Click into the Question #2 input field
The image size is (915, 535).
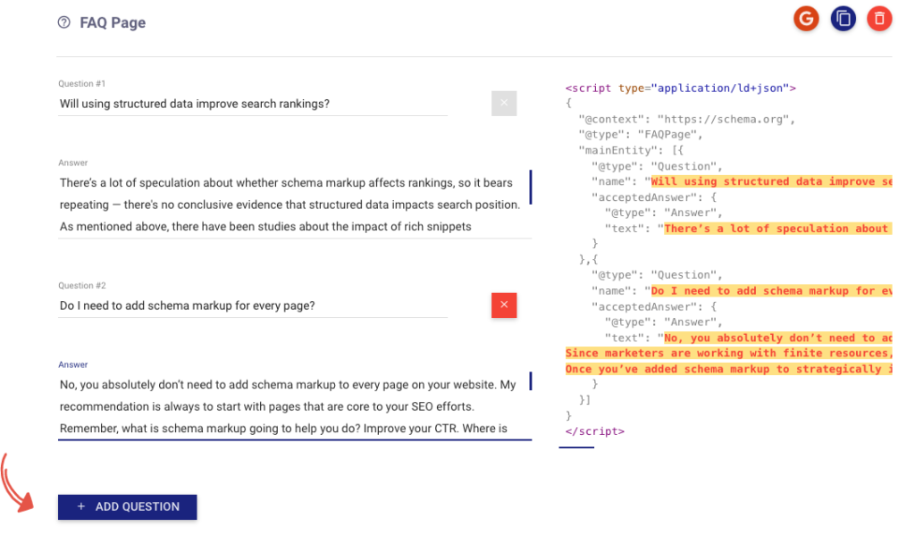point(252,305)
